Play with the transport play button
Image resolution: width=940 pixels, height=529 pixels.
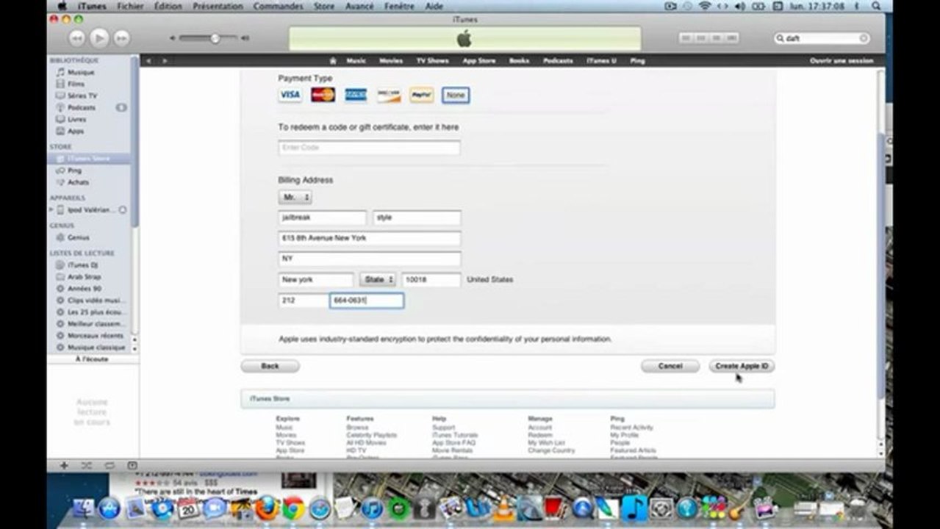coord(100,38)
